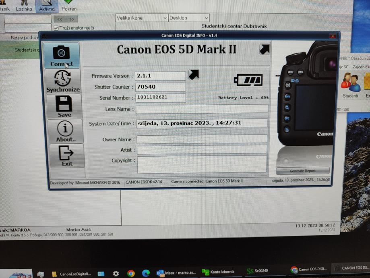Click the 'Marko Asić' user name text
This screenshot has width=370, height=278.
79,230
